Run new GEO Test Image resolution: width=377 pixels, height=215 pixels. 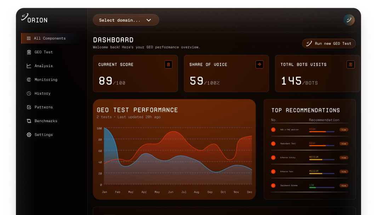pyautogui.click(x=329, y=43)
